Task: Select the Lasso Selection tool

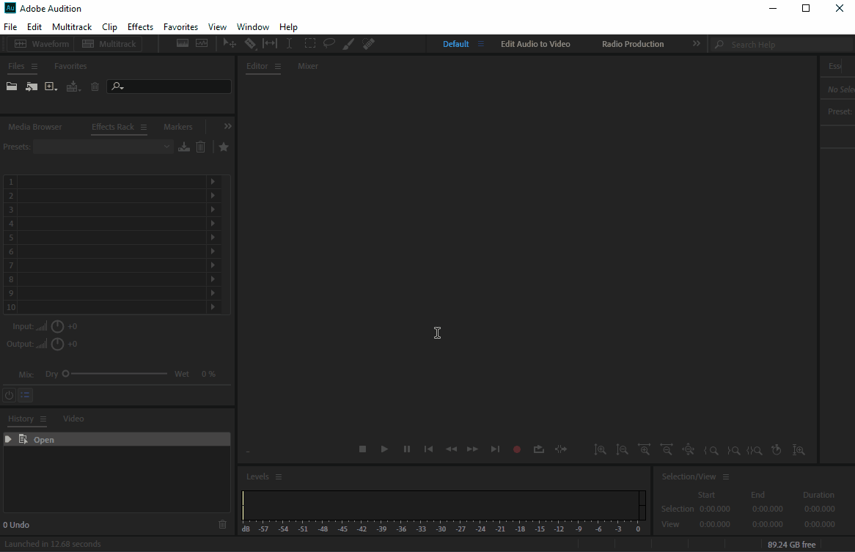Action: point(329,43)
